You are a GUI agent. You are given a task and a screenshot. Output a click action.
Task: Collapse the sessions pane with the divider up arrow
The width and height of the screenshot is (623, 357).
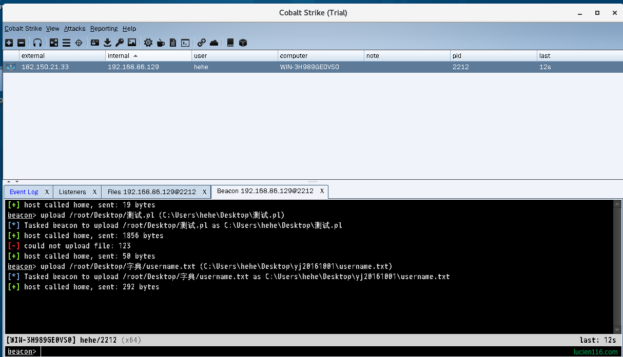[9, 181]
